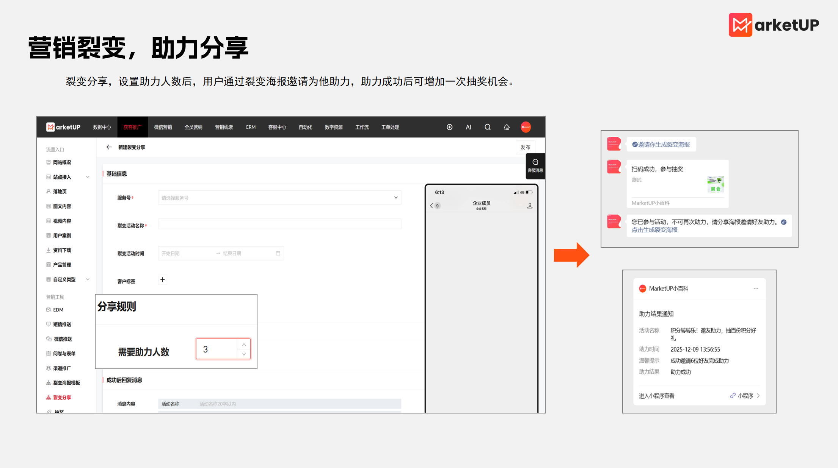Viewport: 838px width, 468px height.
Task: Click the back arrow next to 新建裂变分享
Action: coord(109,147)
